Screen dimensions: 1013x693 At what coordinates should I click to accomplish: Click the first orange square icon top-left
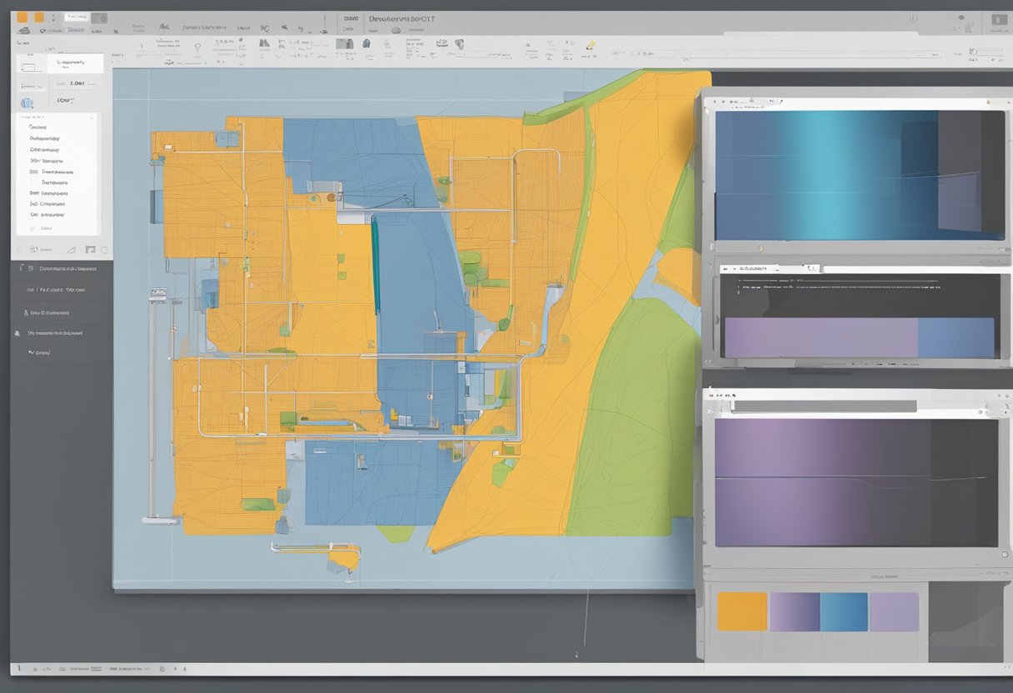(x=22, y=17)
